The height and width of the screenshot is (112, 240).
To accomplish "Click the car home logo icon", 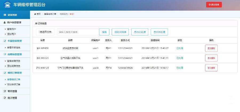I will tap(7, 5).
